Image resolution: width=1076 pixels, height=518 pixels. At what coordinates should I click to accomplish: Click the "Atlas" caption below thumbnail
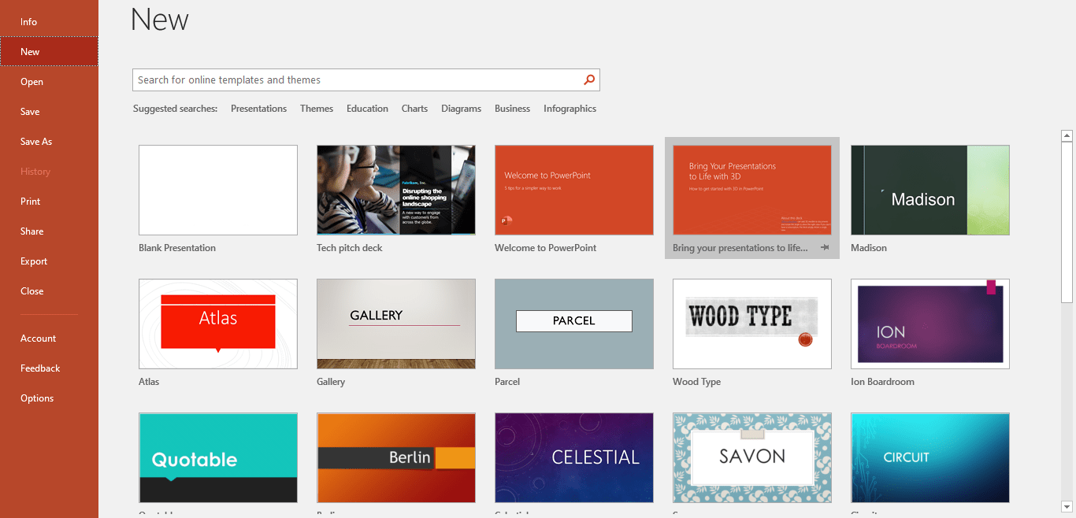(x=149, y=382)
